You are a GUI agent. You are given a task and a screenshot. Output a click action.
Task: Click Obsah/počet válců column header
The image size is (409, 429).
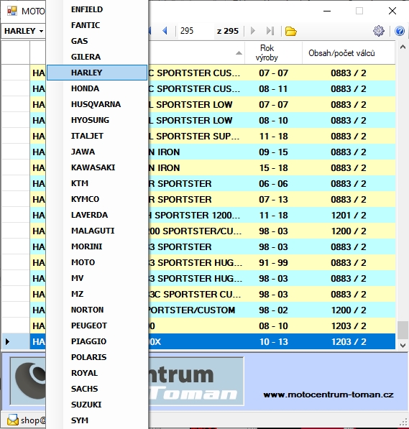[x=349, y=52]
